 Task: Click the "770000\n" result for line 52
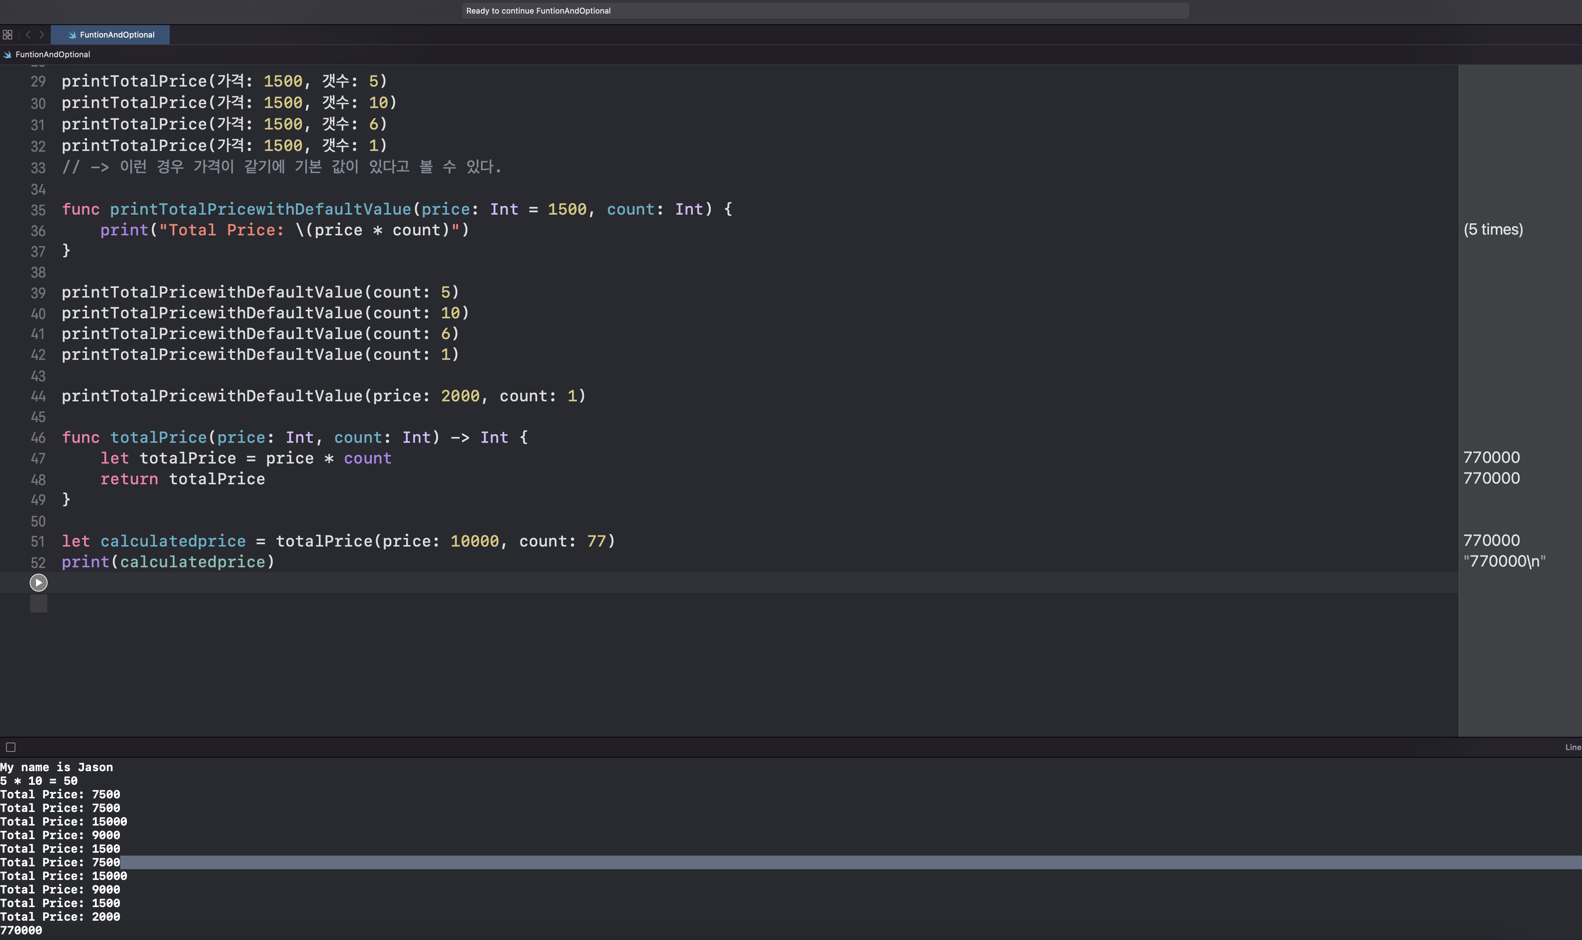(x=1504, y=561)
